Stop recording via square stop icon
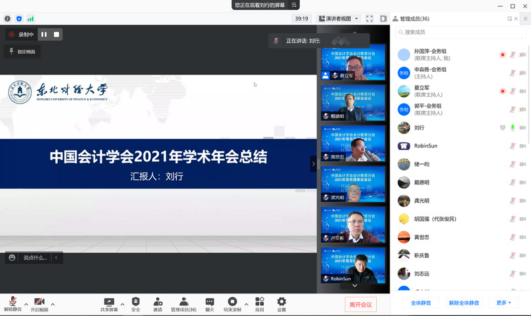Image resolution: width=531 pixels, height=316 pixels. point(56,35)
